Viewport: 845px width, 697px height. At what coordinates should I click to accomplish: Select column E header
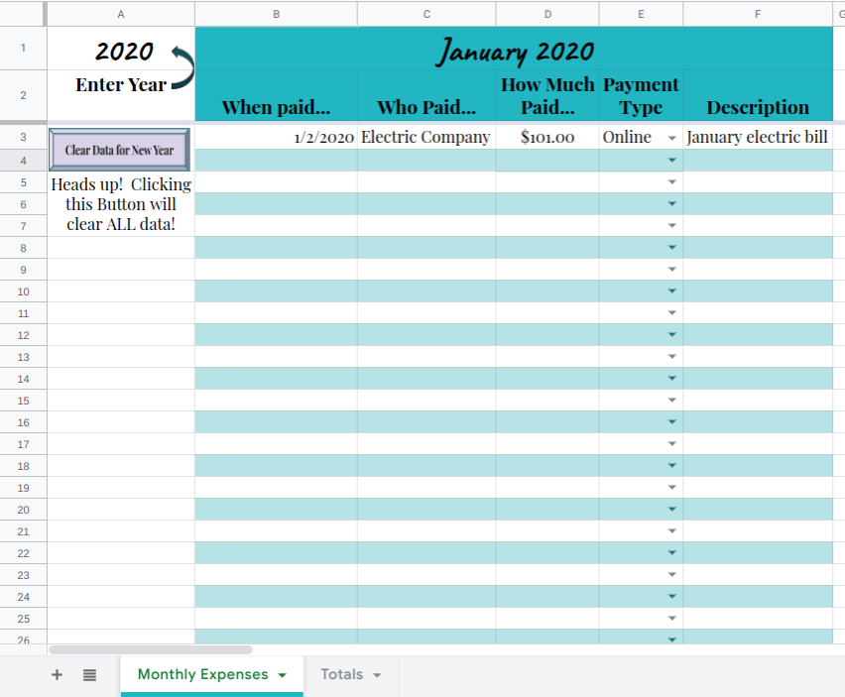(x=641, y=14)
